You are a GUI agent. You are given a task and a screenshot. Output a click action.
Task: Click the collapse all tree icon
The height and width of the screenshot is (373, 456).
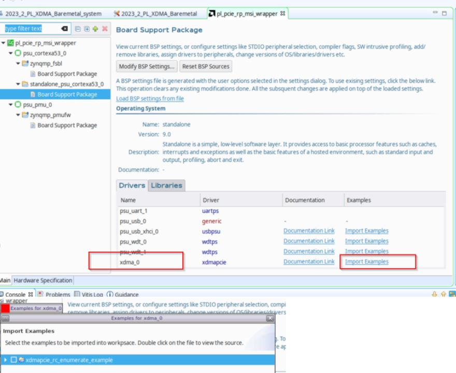tap(77, 28)
